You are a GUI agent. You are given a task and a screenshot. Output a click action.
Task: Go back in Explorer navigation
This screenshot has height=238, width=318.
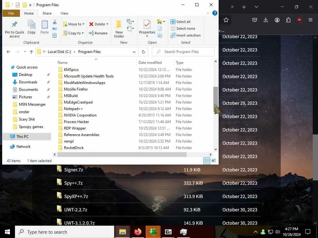coord(8,52)
